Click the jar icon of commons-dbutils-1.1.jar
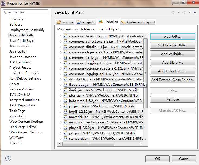Screen dimensions: 199x165 pyautogui.click(x=66, y=47)
